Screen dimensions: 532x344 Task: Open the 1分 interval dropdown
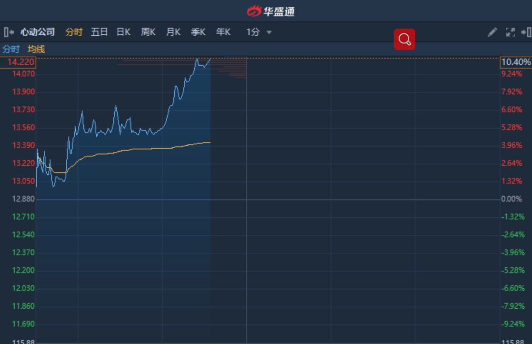[259, 32]
